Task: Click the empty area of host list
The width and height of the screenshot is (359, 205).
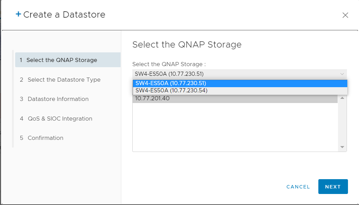Action: (235, 127)
